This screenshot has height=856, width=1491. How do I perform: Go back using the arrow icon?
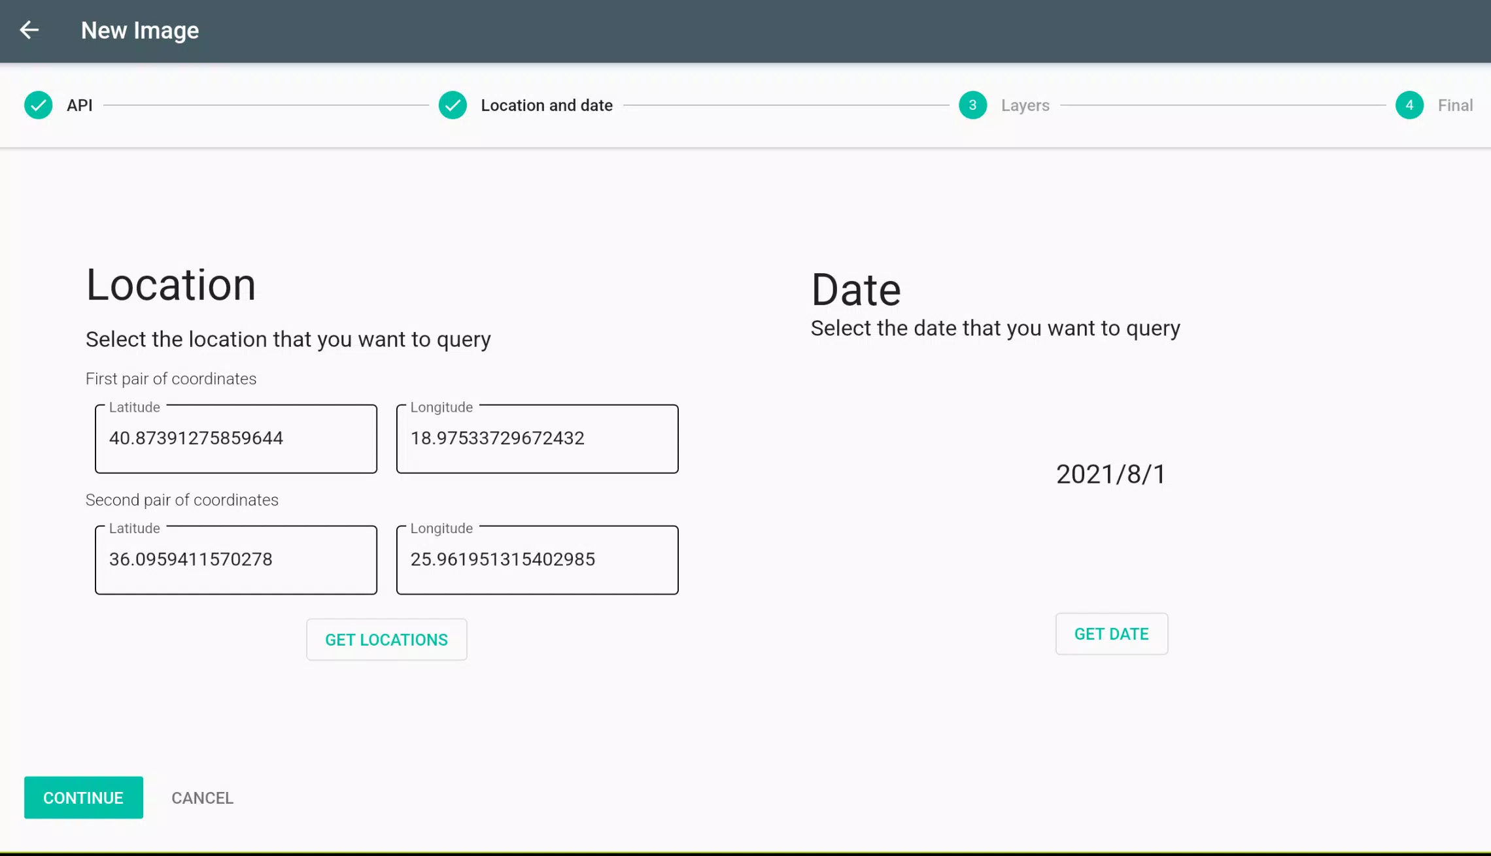(x=29, y=30)
